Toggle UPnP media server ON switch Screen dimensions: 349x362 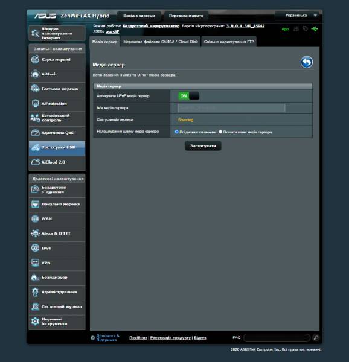tap(189, 96)
